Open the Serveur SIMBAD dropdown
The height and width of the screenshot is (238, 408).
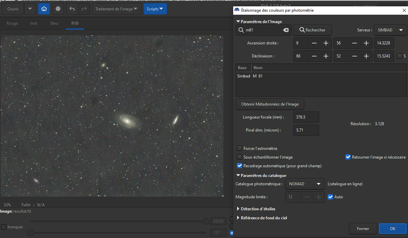coord(390,30)
